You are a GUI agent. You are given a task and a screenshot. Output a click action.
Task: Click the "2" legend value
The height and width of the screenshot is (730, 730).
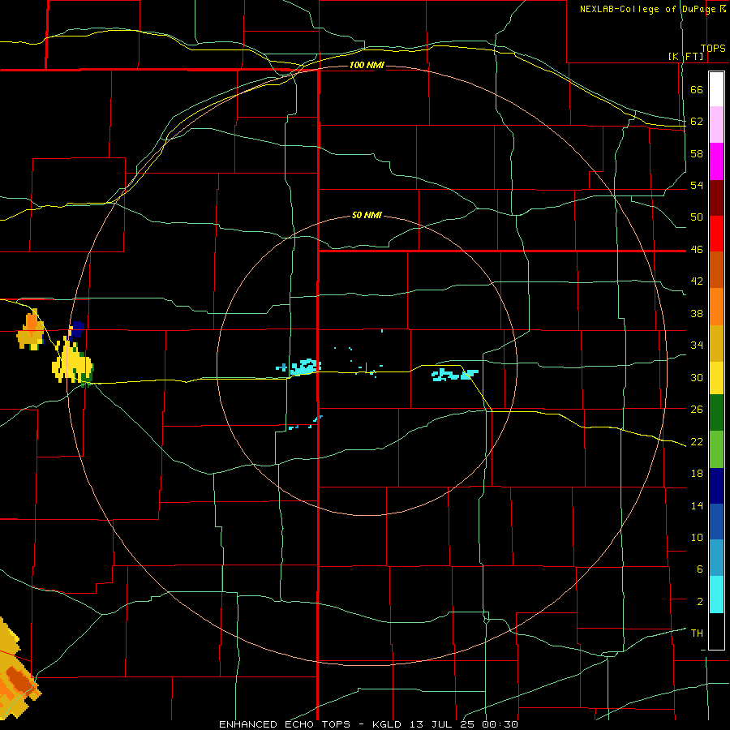point(700,602)
